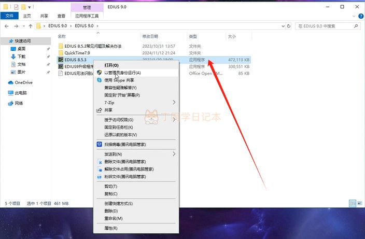Click the properties checkmark quick access icon
Viewport: 365px width, 239px height.
point(16,7)
